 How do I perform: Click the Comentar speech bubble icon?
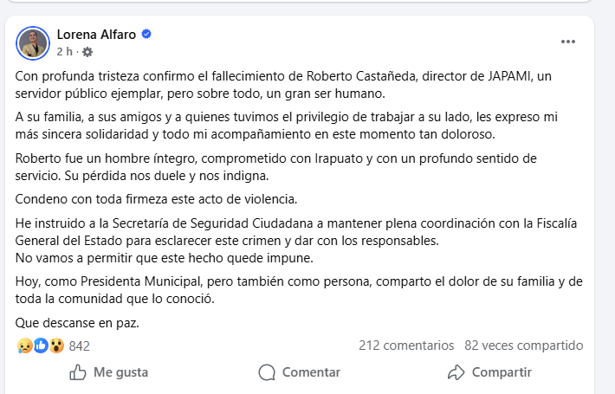click(267, 372)
